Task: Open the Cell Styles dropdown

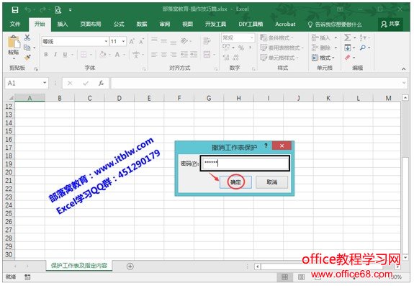Action: (279, 58)
